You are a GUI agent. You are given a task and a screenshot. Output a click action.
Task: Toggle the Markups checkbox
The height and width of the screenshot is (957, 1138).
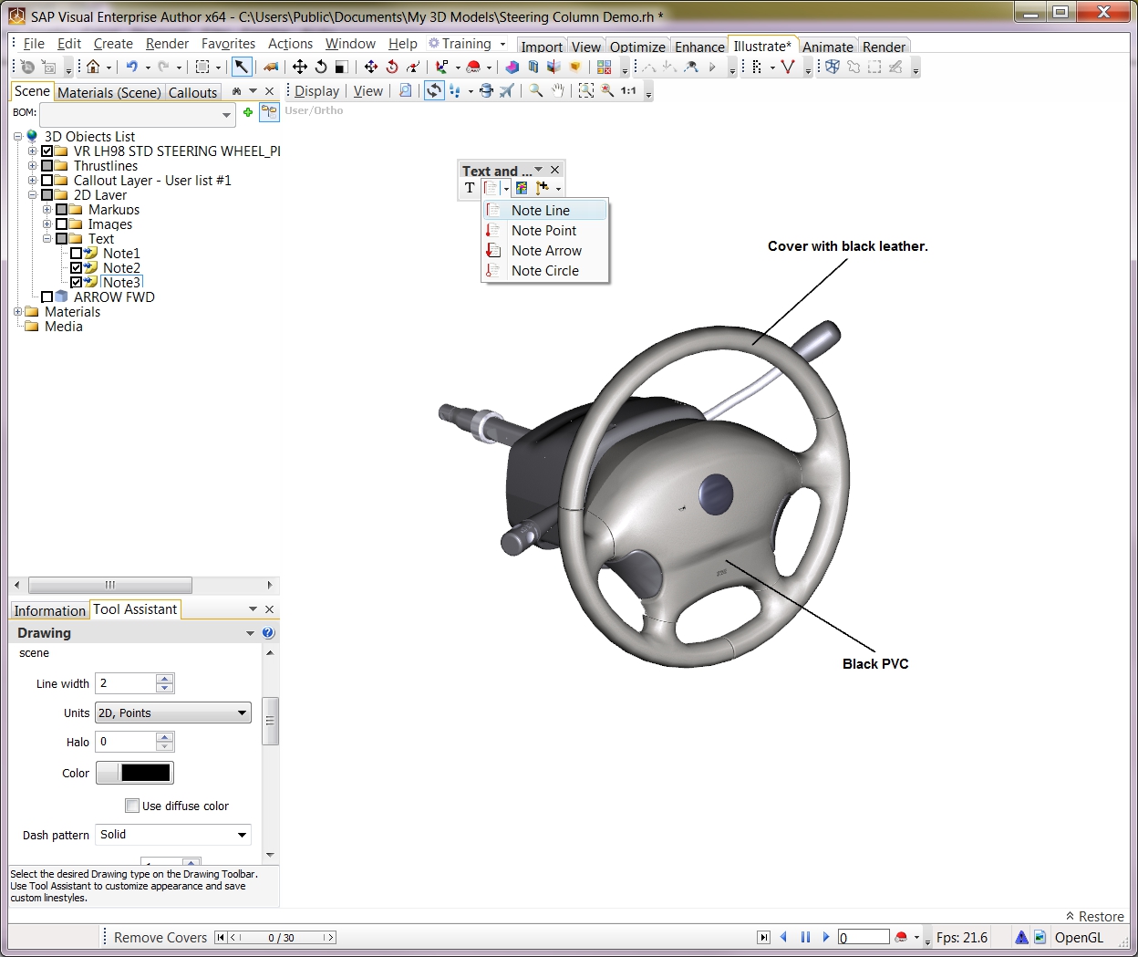[61, 210]
